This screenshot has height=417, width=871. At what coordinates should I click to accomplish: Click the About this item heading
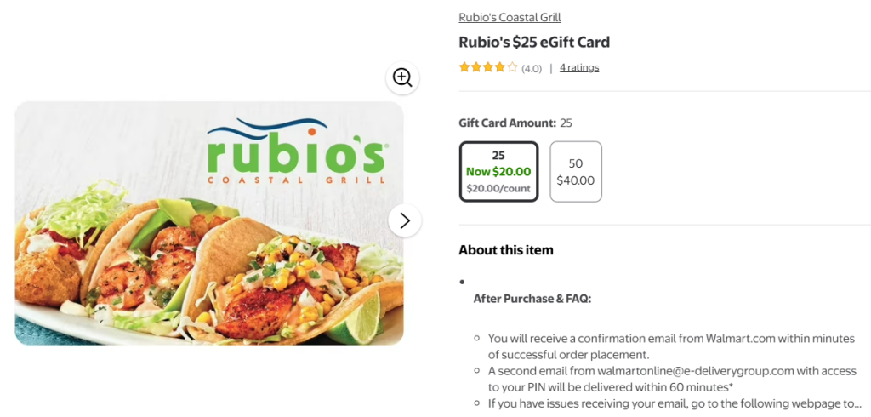click(x=506, y=250)
